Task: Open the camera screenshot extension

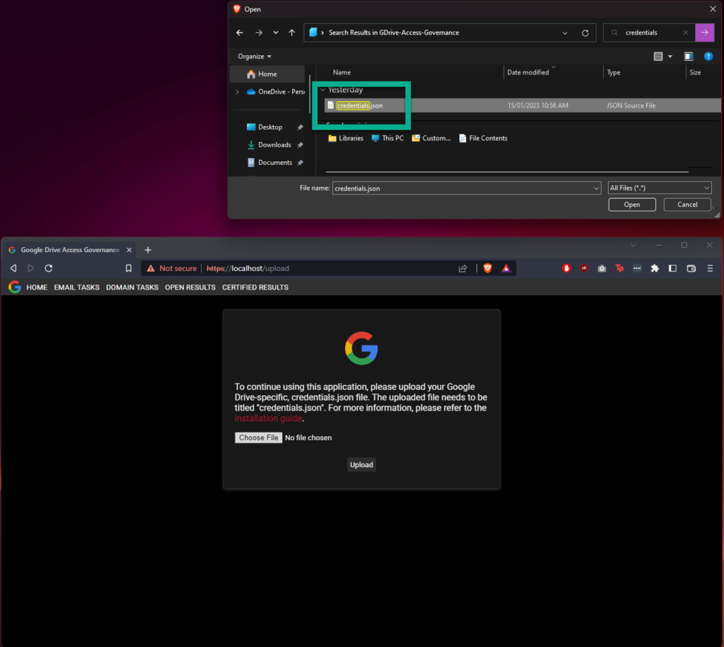Action: pyautogui.click(x=602, y=268)
